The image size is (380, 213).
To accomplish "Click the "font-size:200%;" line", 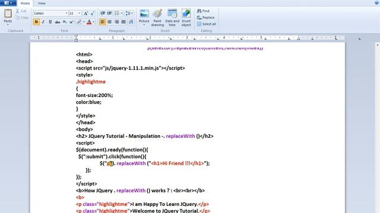I will click(x=94, y=95).
